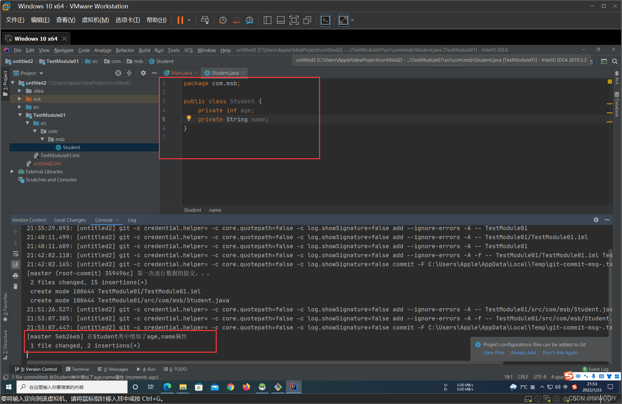Open the 6: TODO tool window

click(175, 369)
